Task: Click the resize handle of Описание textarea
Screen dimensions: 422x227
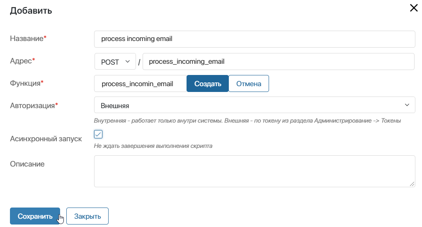Action: [x=412, y=184]
